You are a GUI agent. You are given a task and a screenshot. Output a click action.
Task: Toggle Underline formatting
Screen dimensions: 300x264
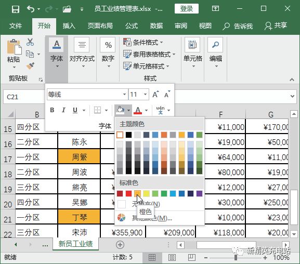tap(75, 110)
